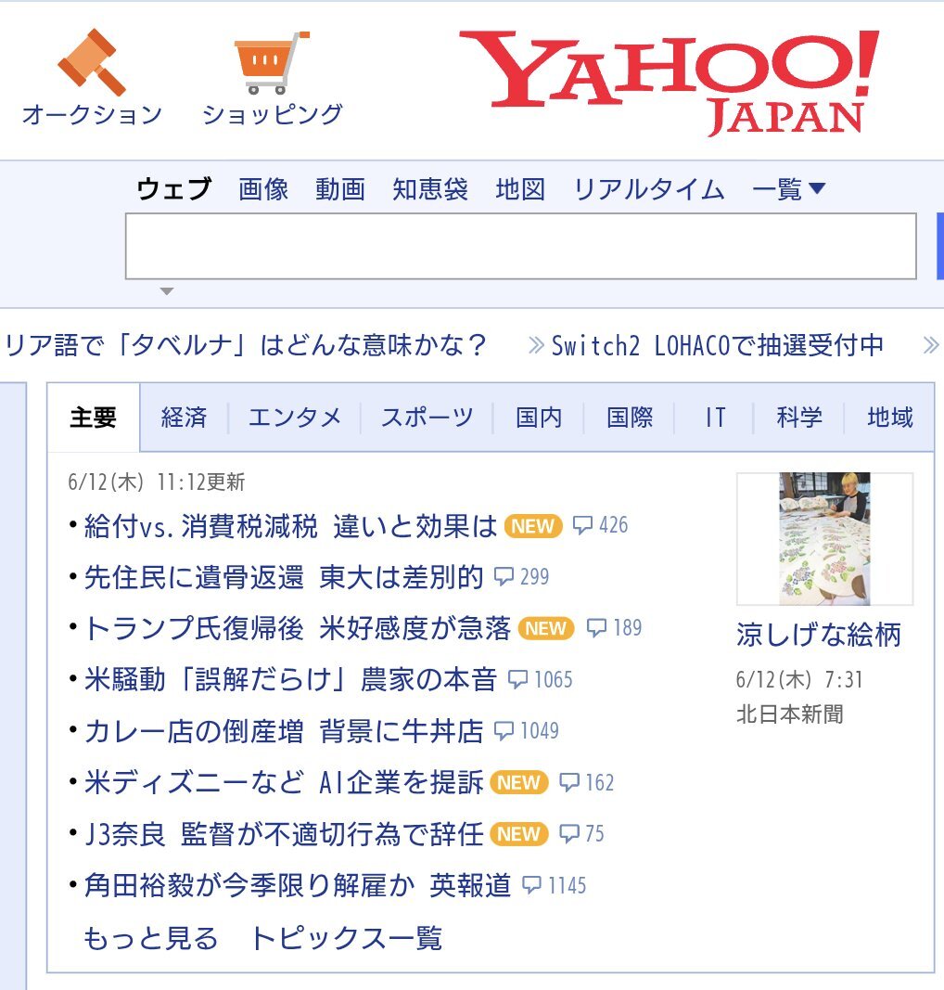Switch to the スポーツ news tab
Screen dimensions: 944x990
427,418
